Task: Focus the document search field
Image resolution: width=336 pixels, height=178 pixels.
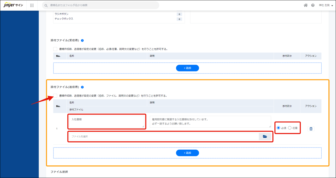Action: 102,5
